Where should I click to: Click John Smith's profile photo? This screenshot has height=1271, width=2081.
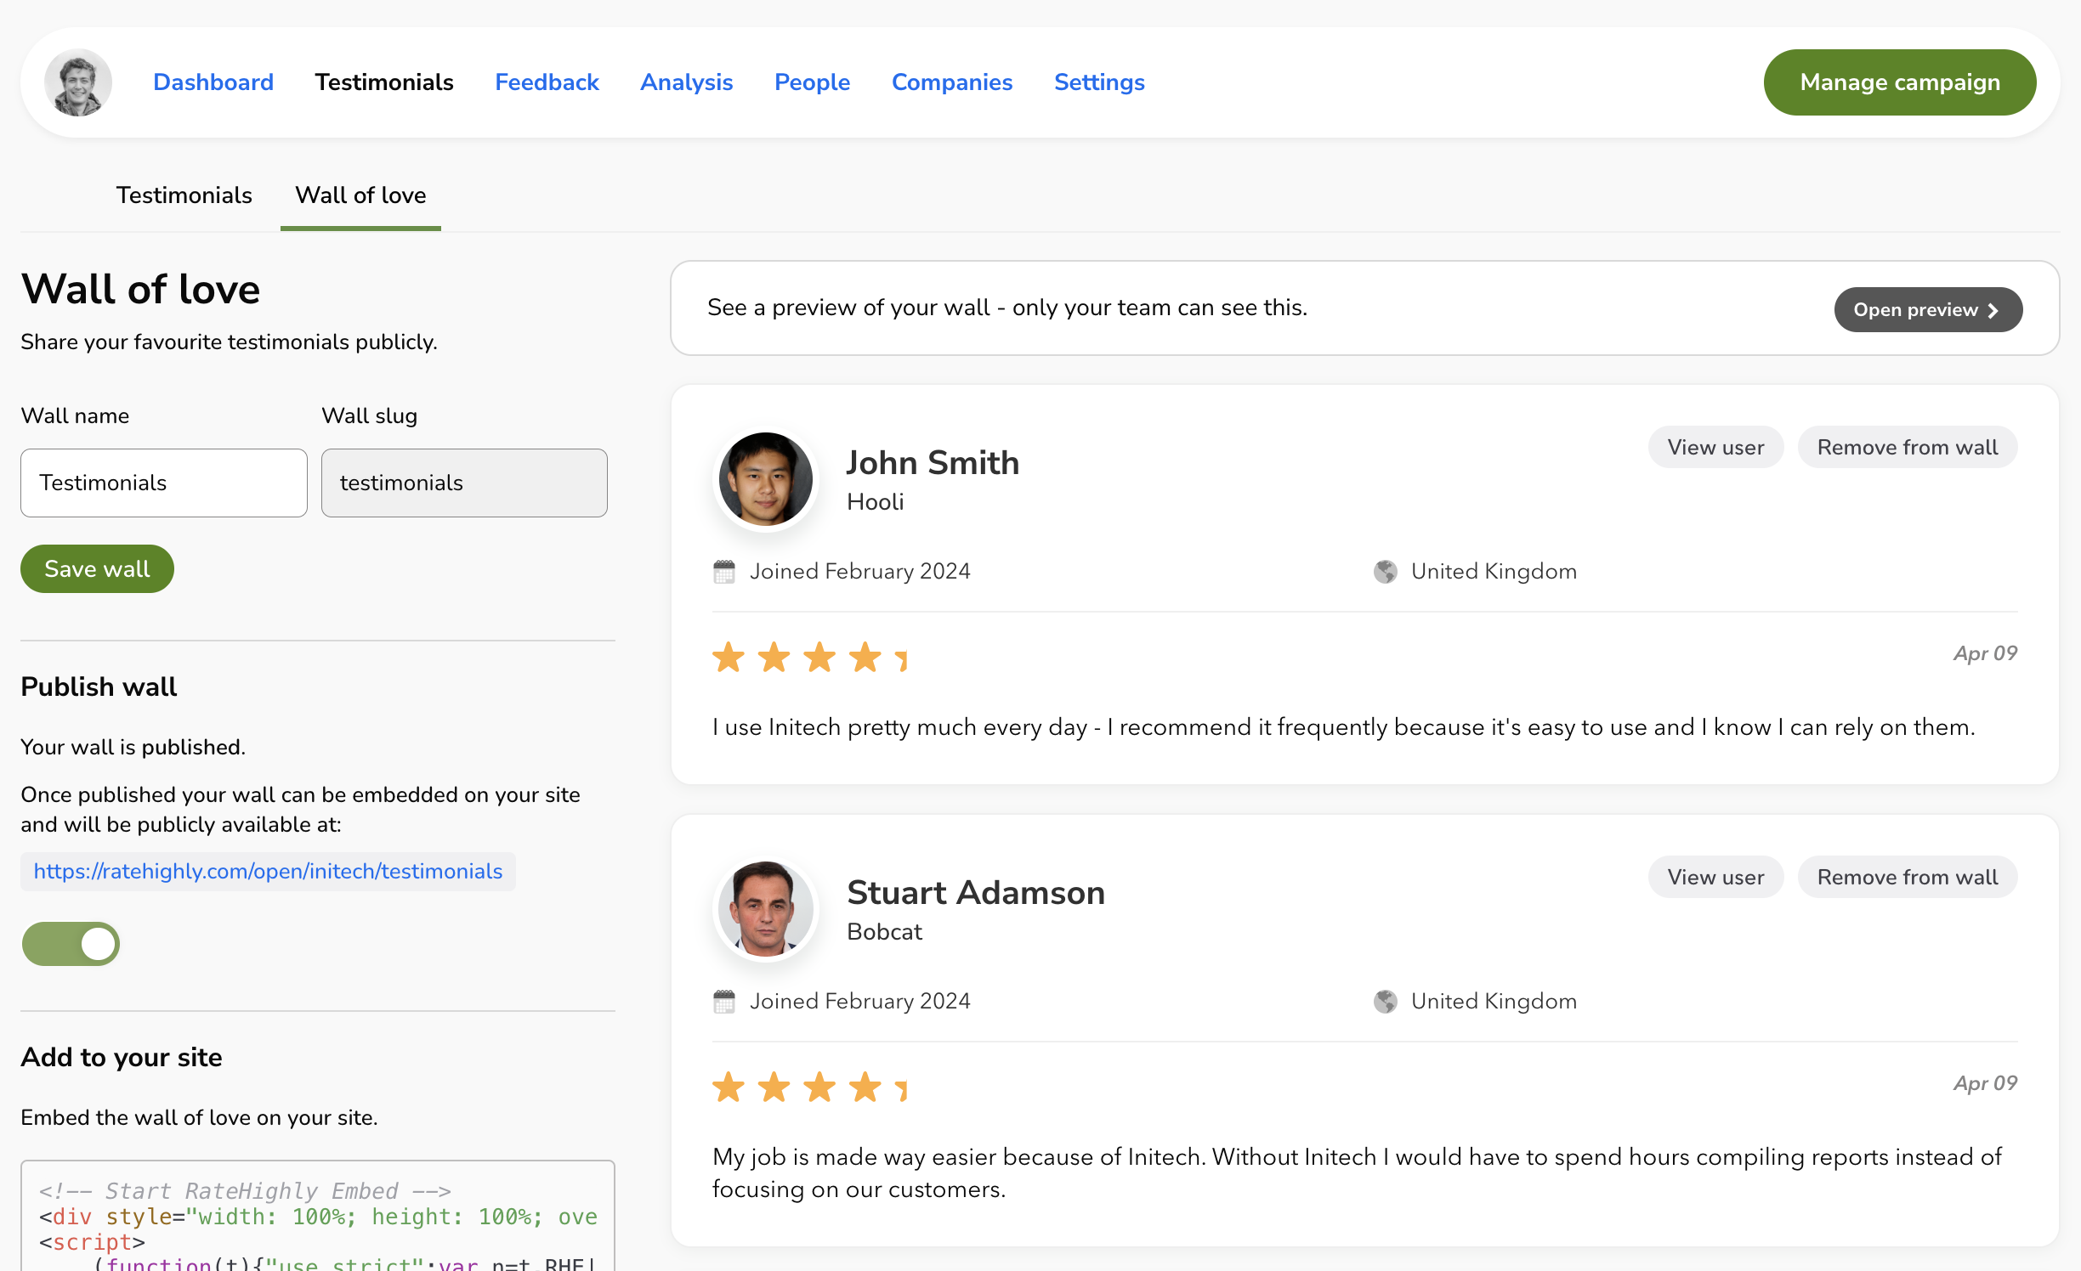tap(765, 478)
